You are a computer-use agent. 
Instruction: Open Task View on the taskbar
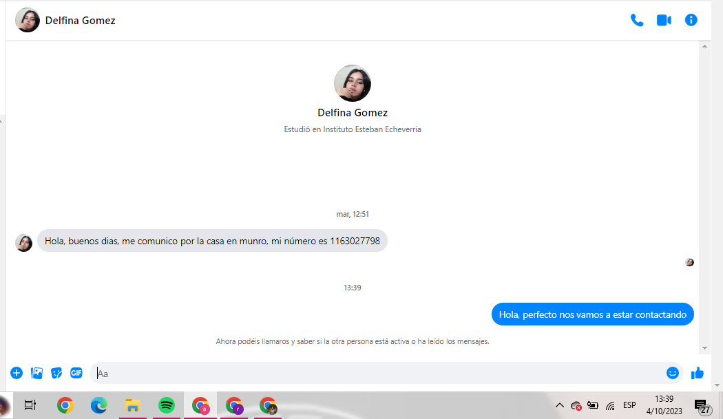pyautogui.click(x=30, y=405)
